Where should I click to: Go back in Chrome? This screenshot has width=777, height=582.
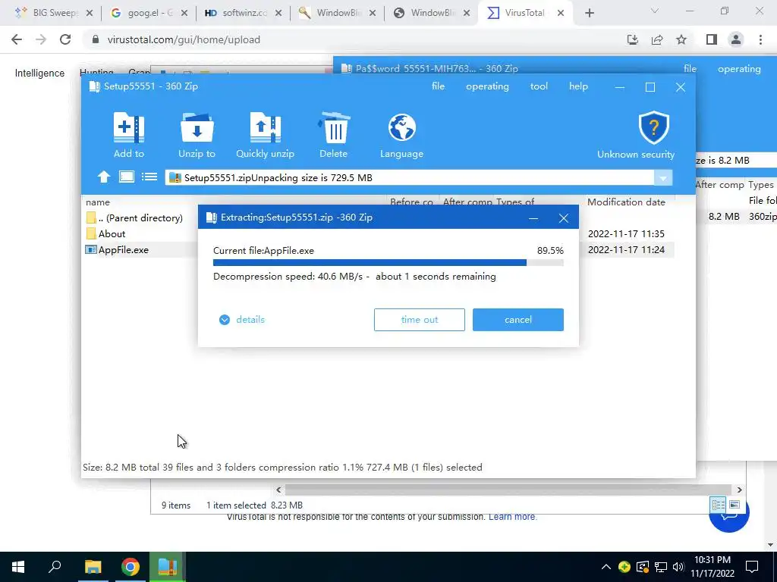tap(17, 39)
